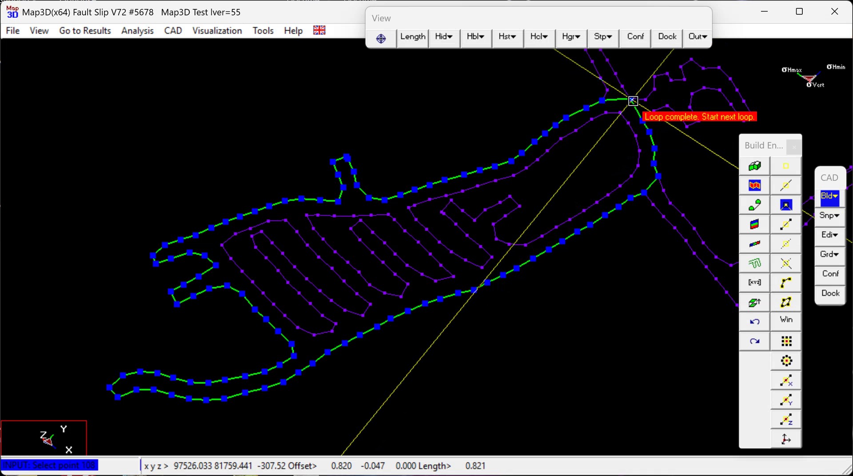This screenshot has width=853, height=476.
Task: Select the [xyz] coordinate entry tool
Action: (754, 282)
